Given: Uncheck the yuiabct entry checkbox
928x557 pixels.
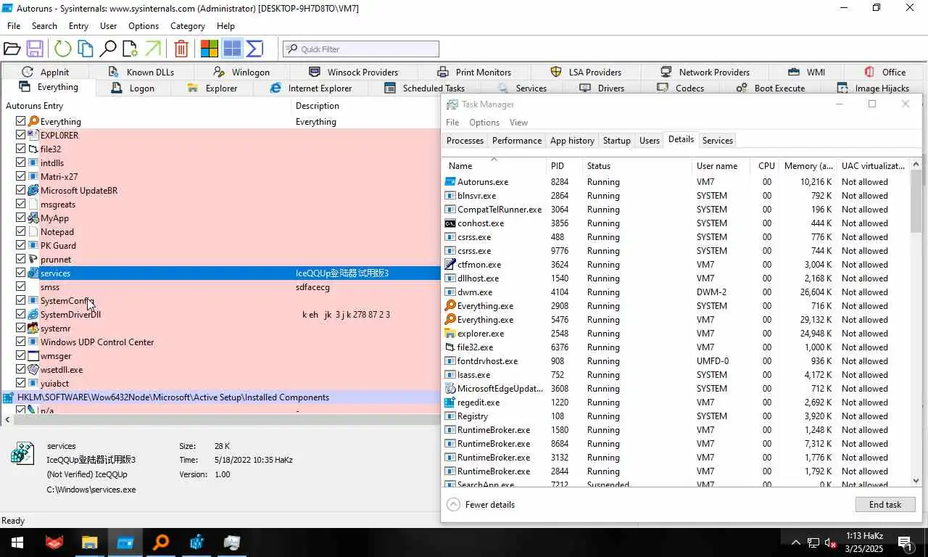Looking at the screenshot, I should (20, 384).
